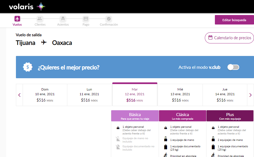
Task: Click the Confirmación checkmark step icon
Action: click(x=109, y=19)
